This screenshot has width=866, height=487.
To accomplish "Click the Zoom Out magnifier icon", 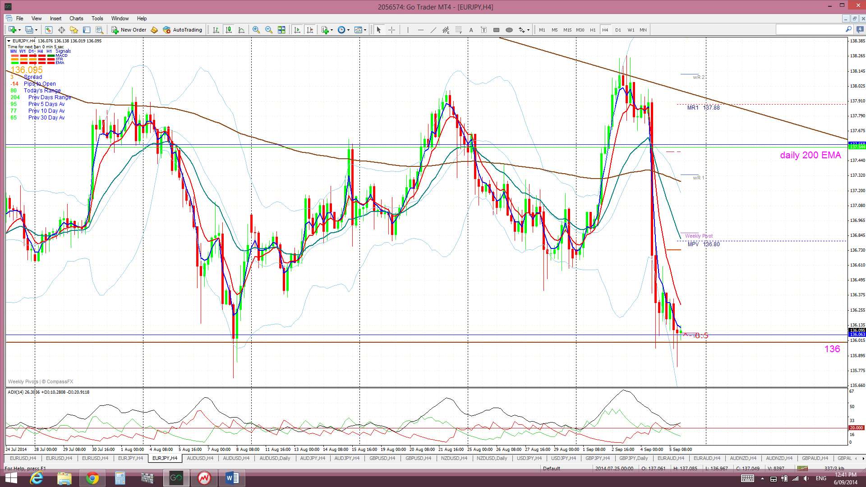I will point(269,30).
